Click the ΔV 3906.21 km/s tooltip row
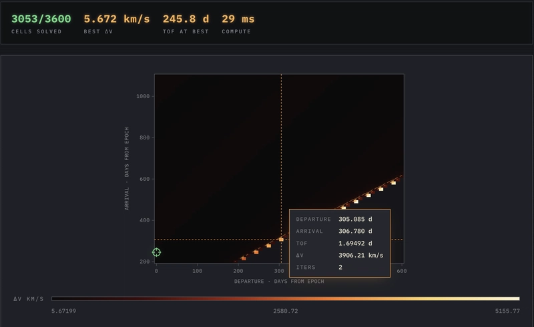The width and height of the screenshot is (534, 327). [x=340, y=256]
